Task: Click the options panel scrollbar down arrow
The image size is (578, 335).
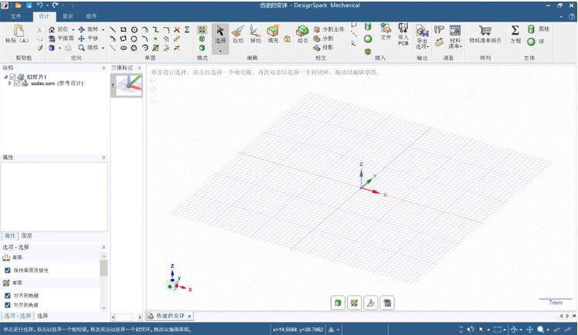Action: [104, 307]
